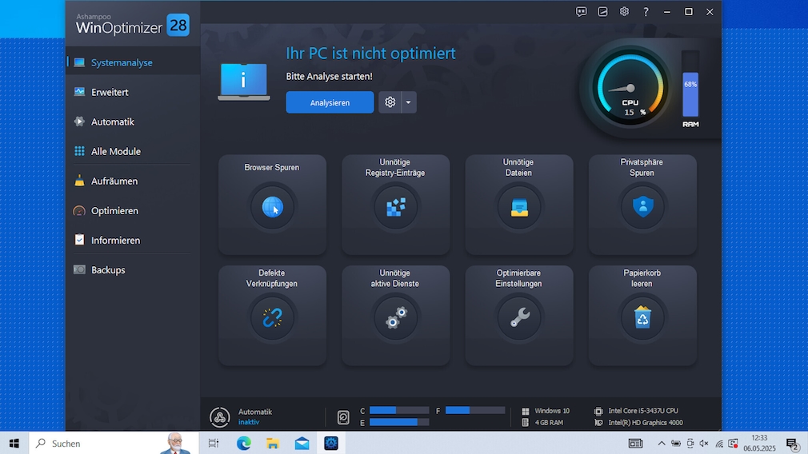Screen dimensions: 808x454
Task: Open the Unnötige Registry-Einträge tile
Action: 395,206
